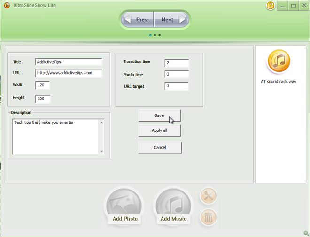Open settings with the wrench tools icon

click(x=209, y=196)
